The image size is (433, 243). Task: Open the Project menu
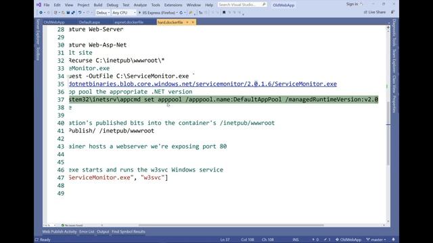pyautogui.click(x=83, y=5)
